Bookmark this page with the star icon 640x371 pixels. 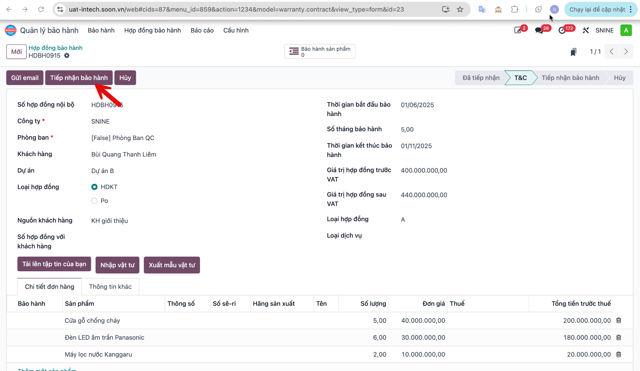point(460,9)
